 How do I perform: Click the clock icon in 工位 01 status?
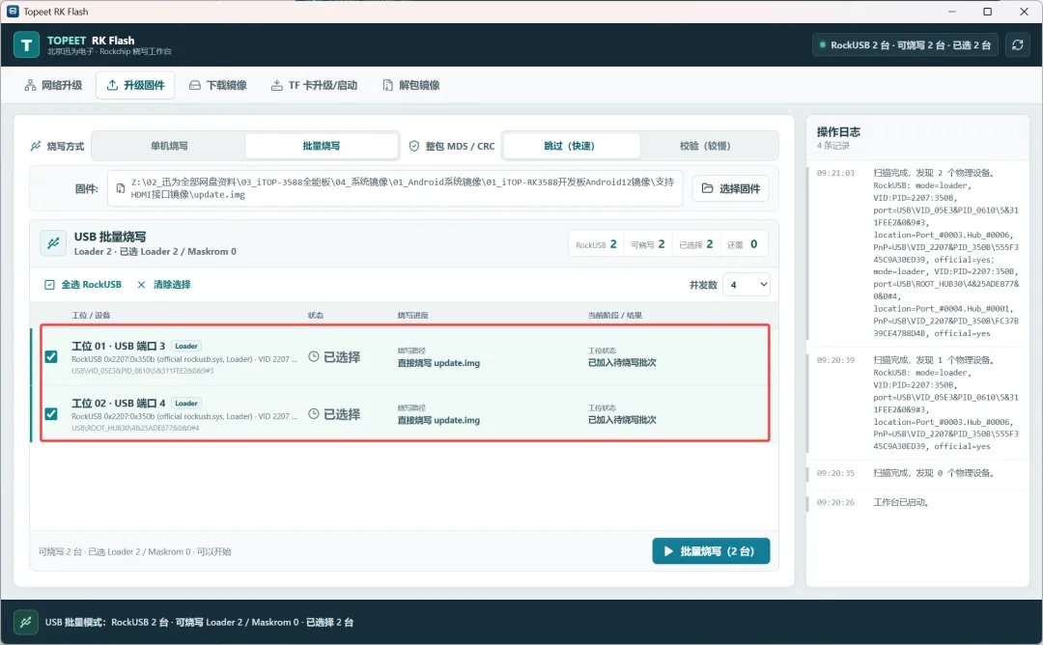click(314, 356)
